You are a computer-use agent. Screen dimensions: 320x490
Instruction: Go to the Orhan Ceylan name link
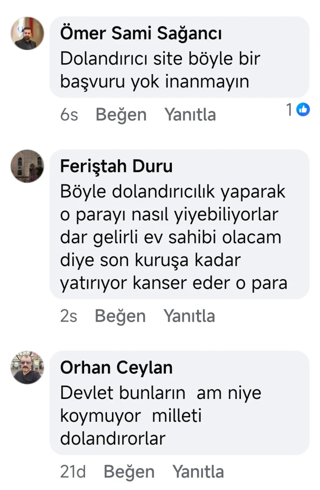[116, 367]
